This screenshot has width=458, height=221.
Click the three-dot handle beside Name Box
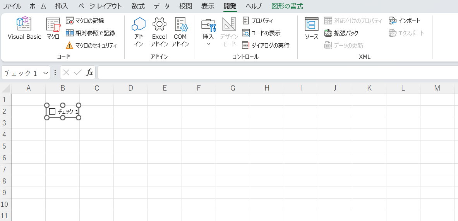[55, 73]
